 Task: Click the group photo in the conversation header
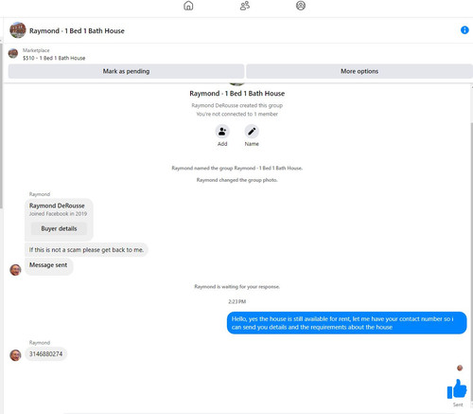click(17, 30)
